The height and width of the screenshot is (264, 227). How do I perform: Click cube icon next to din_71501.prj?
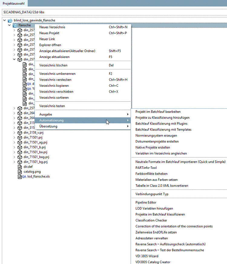point(20,137)
